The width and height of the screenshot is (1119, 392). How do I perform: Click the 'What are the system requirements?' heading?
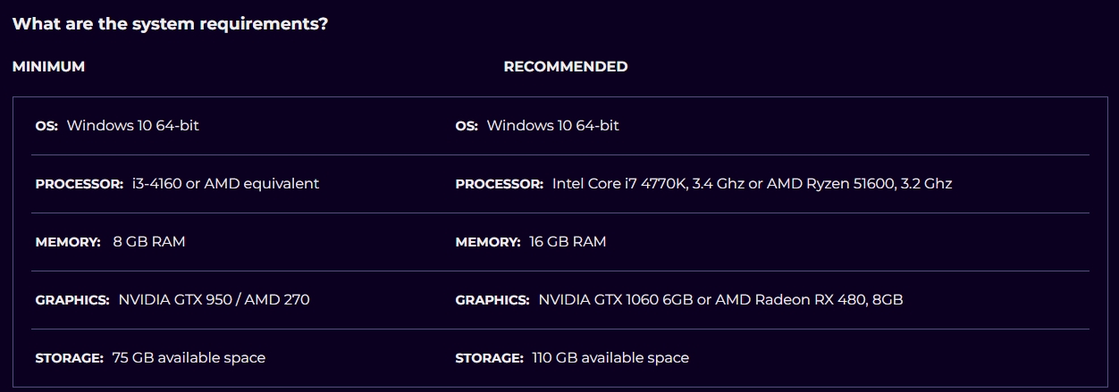[170, 24]
